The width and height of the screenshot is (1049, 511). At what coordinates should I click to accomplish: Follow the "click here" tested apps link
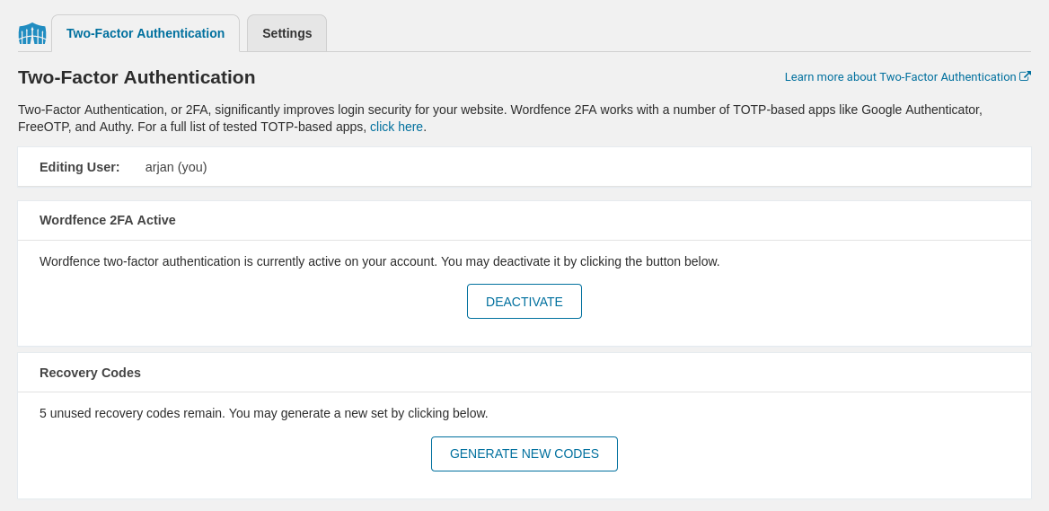[x=396, y=127]
